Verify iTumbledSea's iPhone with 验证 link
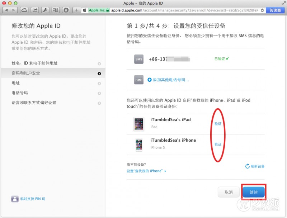The width and height of the screenshot is (287, 218). [218, 144]
